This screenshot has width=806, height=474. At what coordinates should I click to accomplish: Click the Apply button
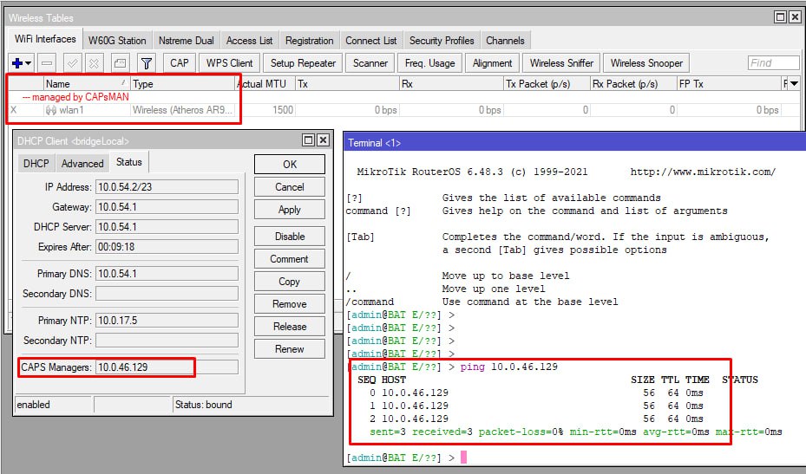(290, 210)
